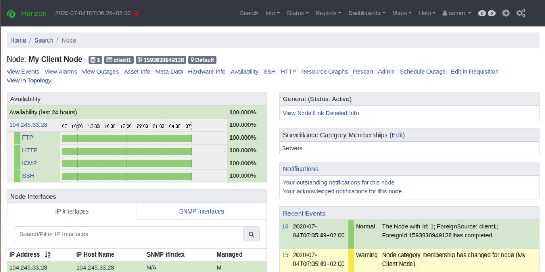545x272 pixels.
Task: Click the SSH availability timeline bar
Action: [127, 176]
